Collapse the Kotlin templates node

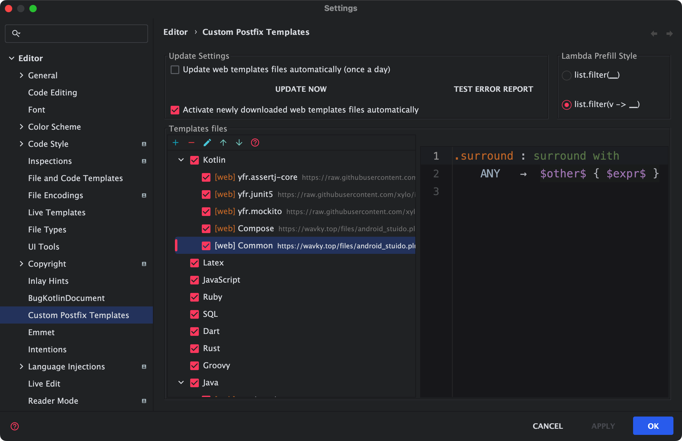point(181,160)
